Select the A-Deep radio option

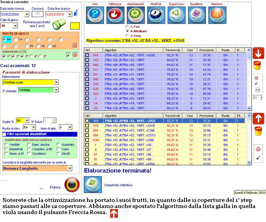127,36
